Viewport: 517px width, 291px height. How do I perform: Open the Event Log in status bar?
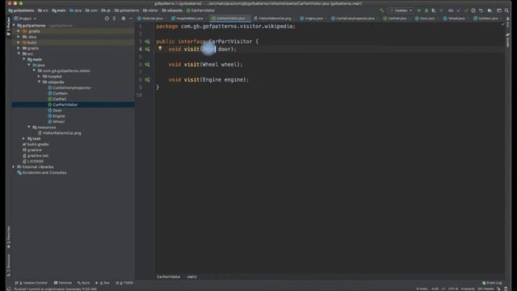point(492,283)
